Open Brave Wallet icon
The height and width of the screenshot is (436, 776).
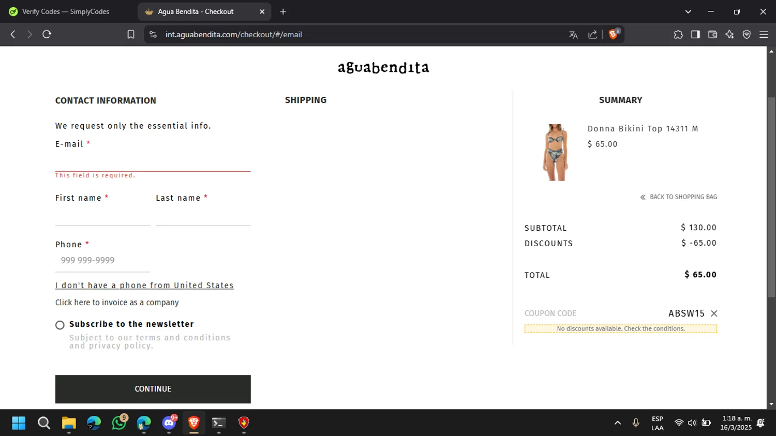(712, 35)
